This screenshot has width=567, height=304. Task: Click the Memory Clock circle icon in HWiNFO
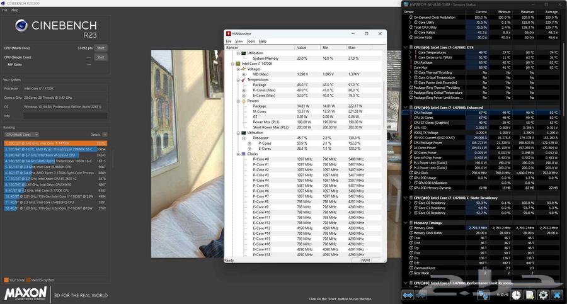pyautogui.click(x=411, y=228)
